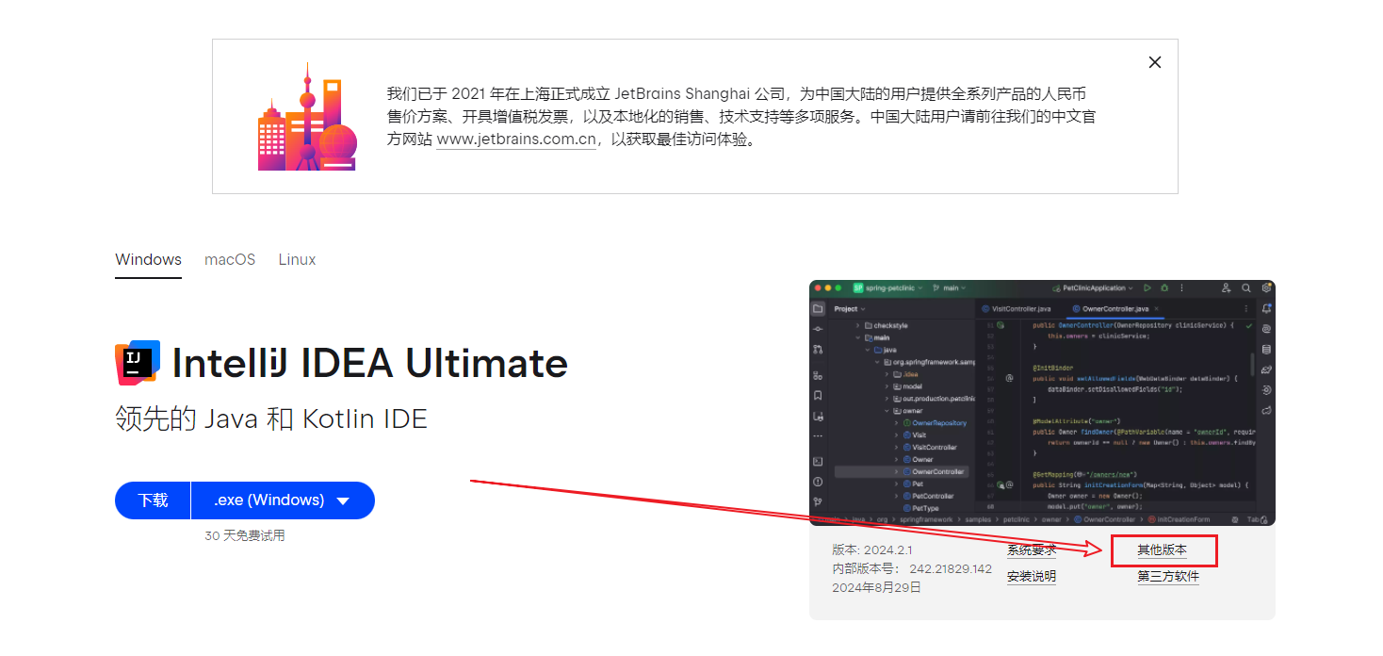
Task: Collapse the owner package in project tree
Action: click(887, 411)
